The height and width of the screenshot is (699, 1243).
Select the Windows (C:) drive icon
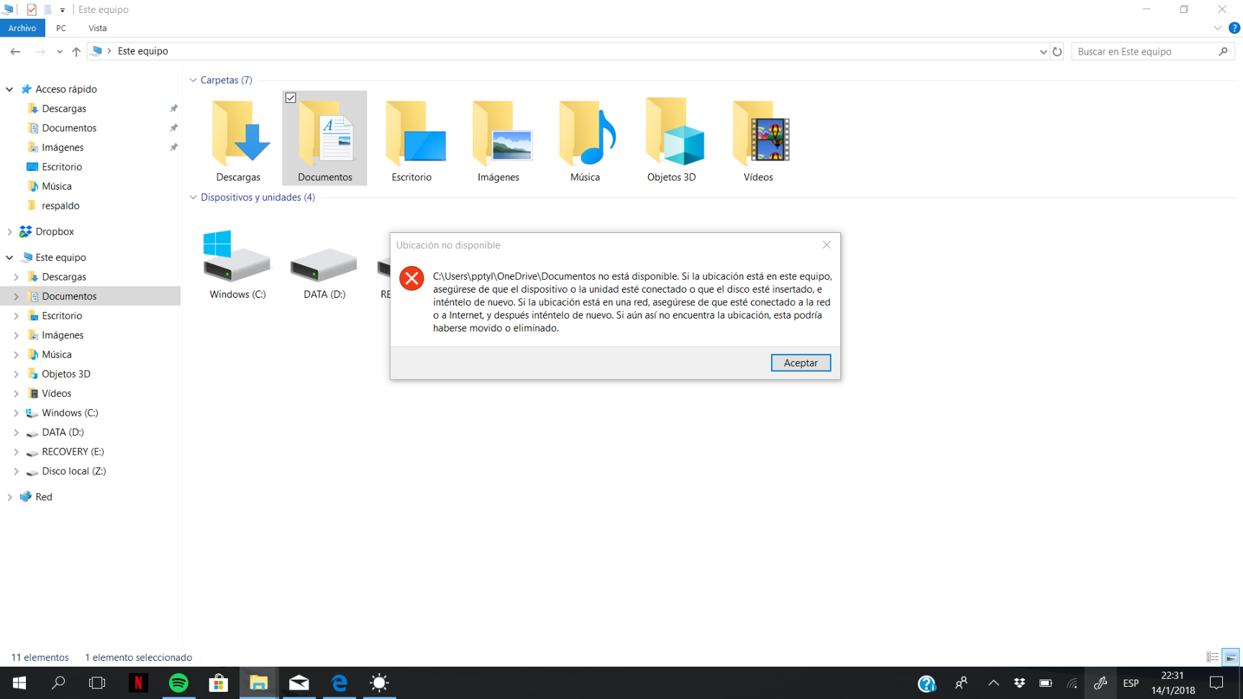click(x=237, y=264)
